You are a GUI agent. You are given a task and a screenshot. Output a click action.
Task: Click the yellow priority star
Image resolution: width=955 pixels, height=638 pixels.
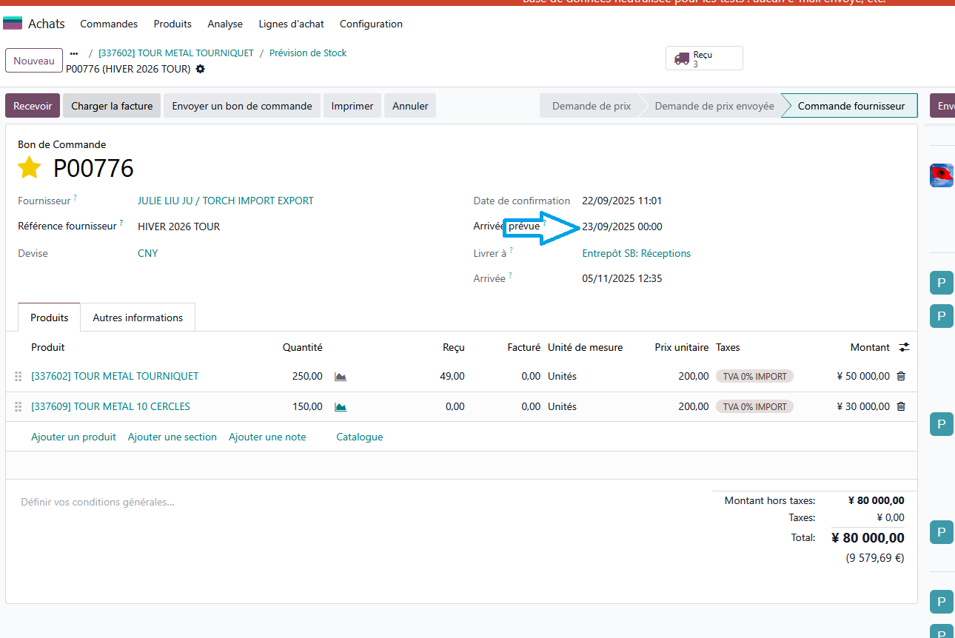click(29, 168)
